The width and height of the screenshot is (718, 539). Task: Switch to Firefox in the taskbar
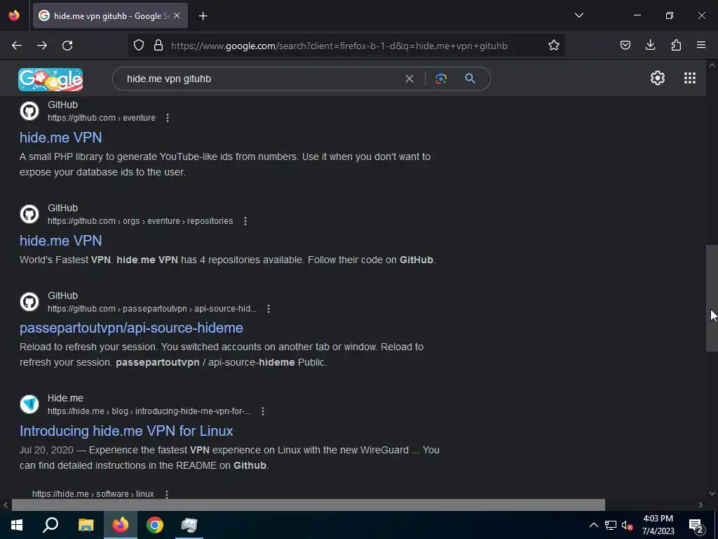pyautogui.click(x=121, y=525)
